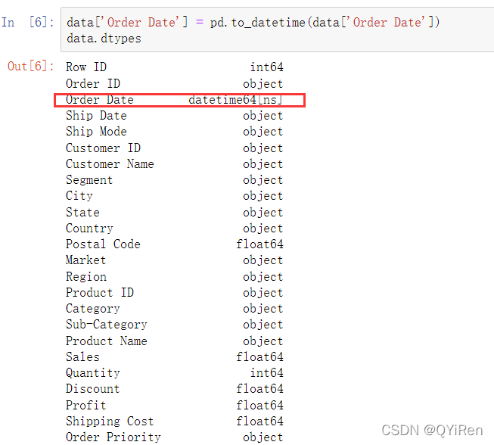Click the 'Sub-Category' row label
Screen dimensions: 494x445
click(106, 325)
